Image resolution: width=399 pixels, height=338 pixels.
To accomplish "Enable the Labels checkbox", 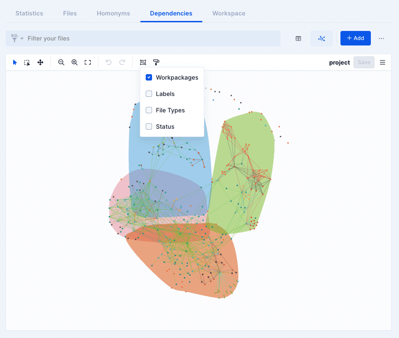I will coord(149,94).
